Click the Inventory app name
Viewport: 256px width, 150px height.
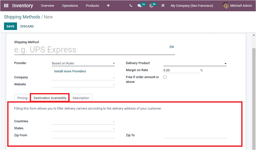click(22, 5)
